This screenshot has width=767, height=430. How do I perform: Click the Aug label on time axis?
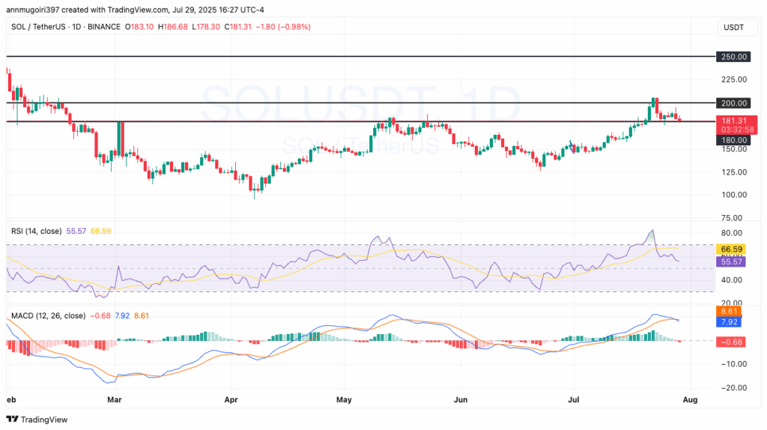(690, 400)
